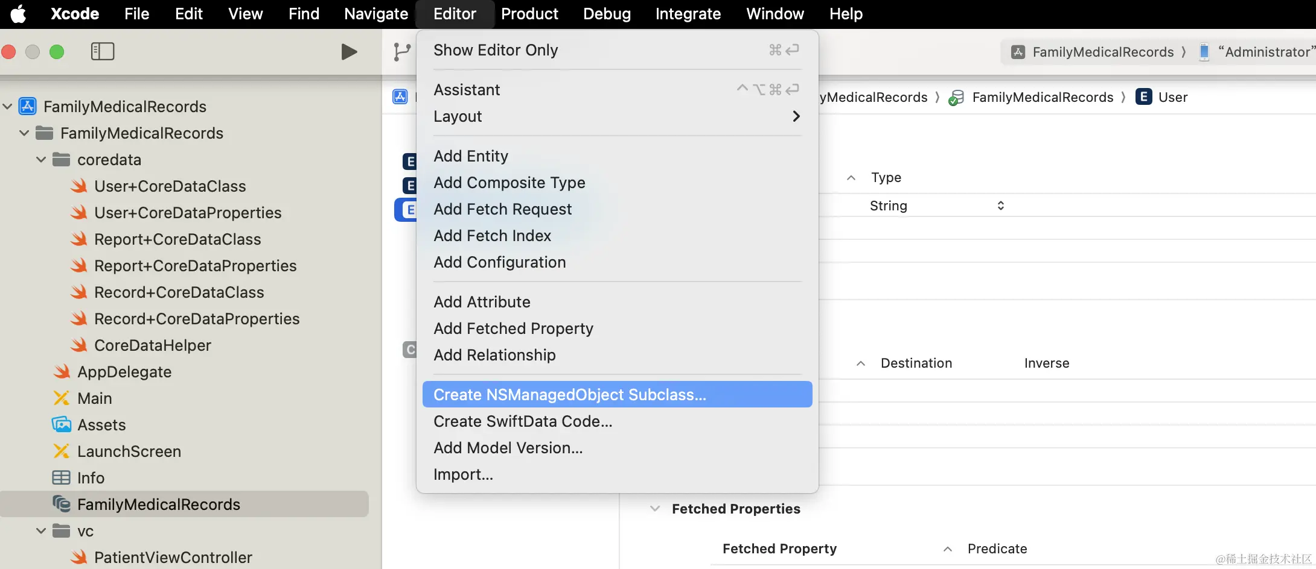Open the source control branch icon
Image resolution: width=1316 pixels, height=569 pixels.
[401, 52]
